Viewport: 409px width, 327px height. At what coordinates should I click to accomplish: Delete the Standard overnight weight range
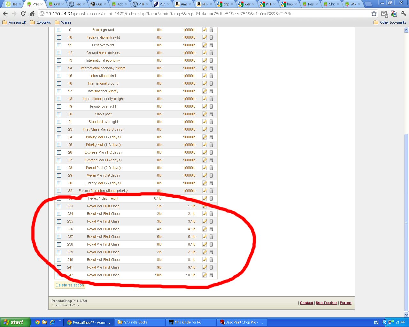pos(211,122)
